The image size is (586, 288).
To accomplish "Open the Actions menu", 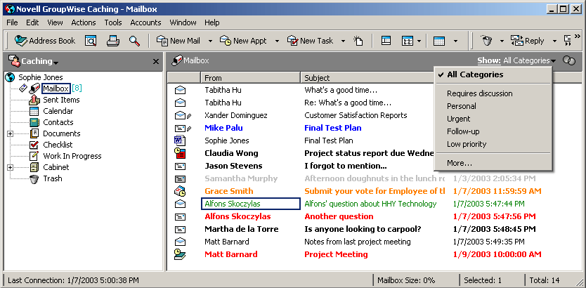I will point(84,22).
